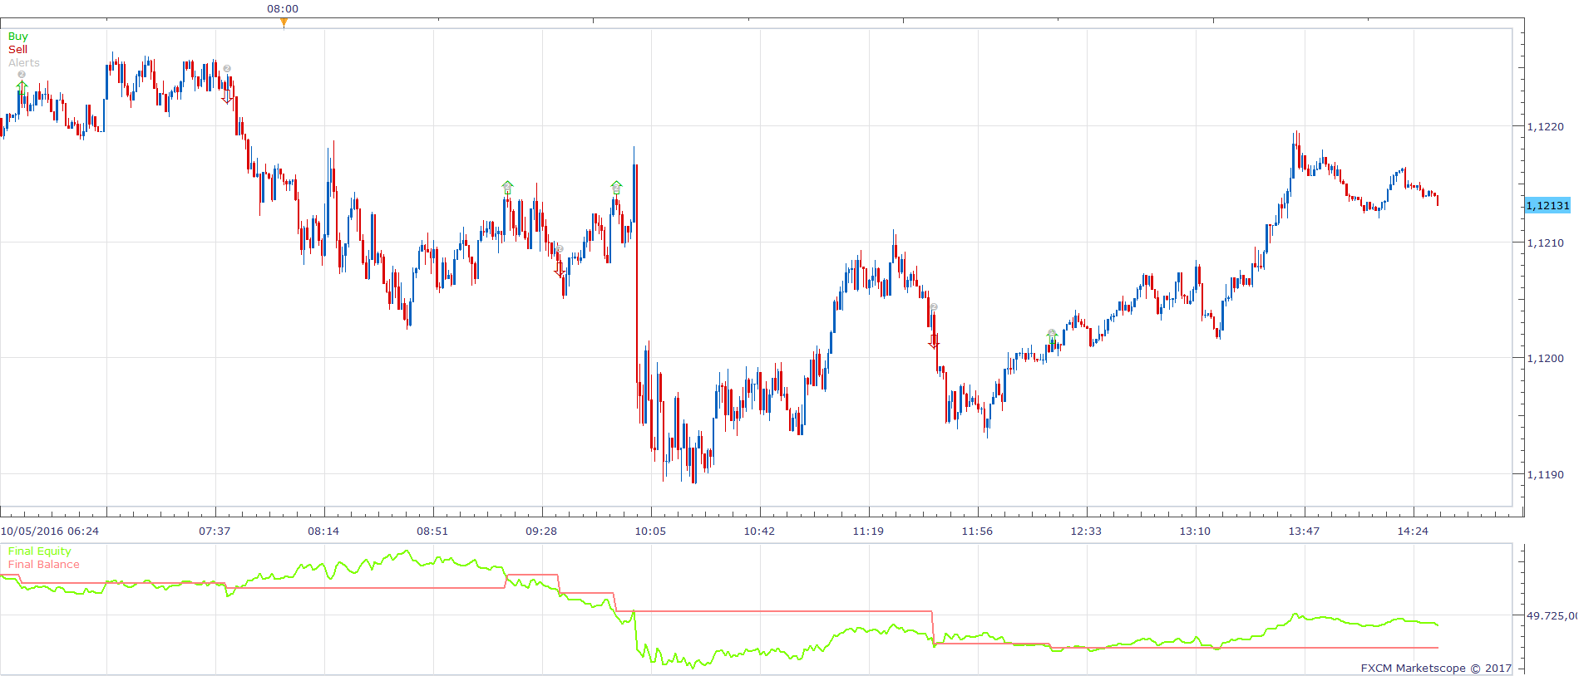
Task: Click the 1,1210 price axis label
Action: coord(1545,243)
